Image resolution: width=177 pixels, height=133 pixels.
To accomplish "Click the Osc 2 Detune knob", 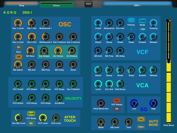I will 59,37.
